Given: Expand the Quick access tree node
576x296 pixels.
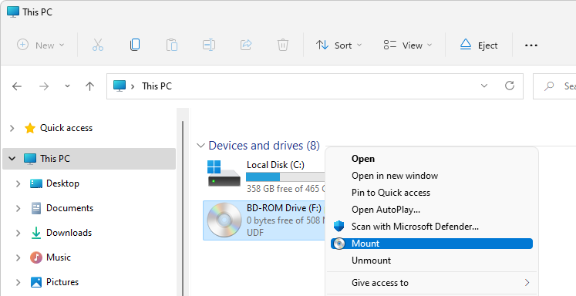Looking at the screenshot, I should coord(12,128).
